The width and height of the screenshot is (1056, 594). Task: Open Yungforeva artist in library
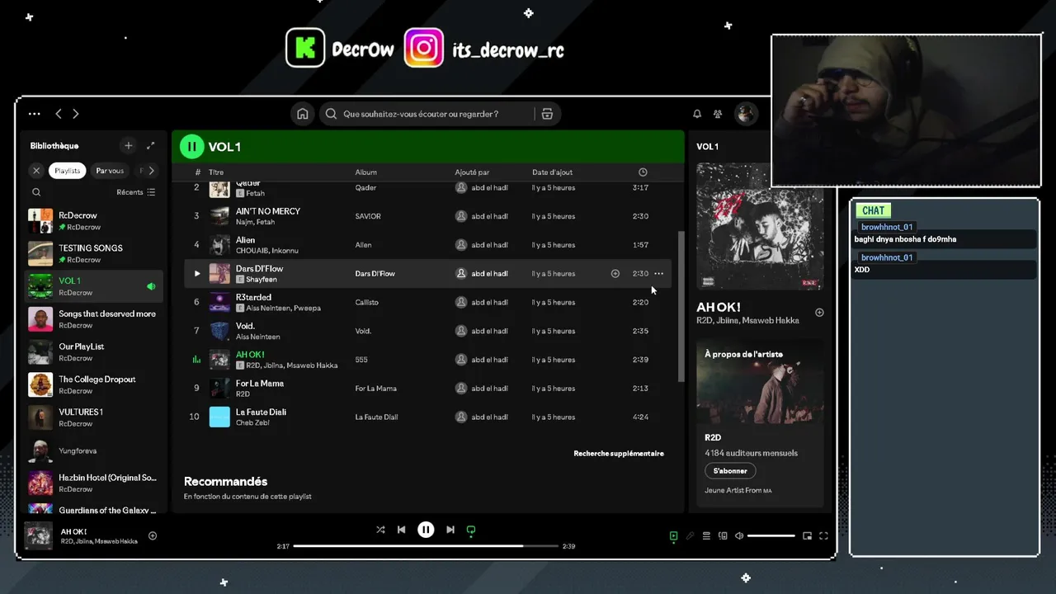click(95, 450)
